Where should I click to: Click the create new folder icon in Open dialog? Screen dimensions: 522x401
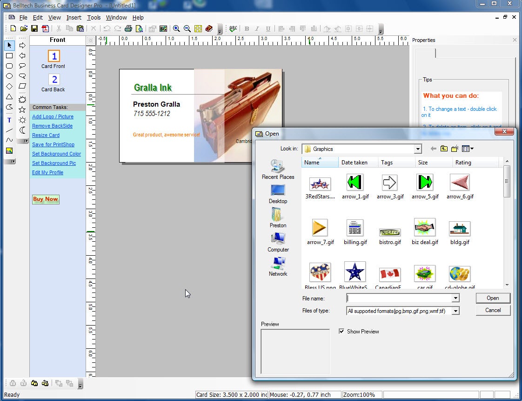[455, 149]
